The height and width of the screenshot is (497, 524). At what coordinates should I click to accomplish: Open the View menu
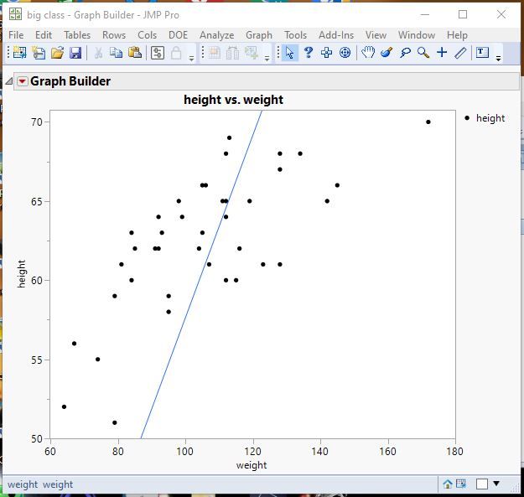(376, 35)
